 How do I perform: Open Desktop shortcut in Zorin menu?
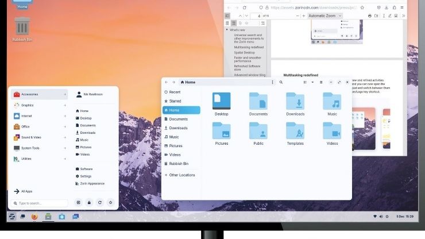coord(83,118)
